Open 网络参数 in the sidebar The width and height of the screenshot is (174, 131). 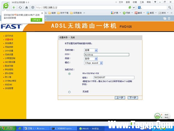tap(9, 47)
